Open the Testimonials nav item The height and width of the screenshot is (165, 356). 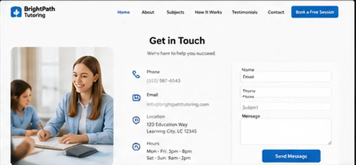click(244, 12)
